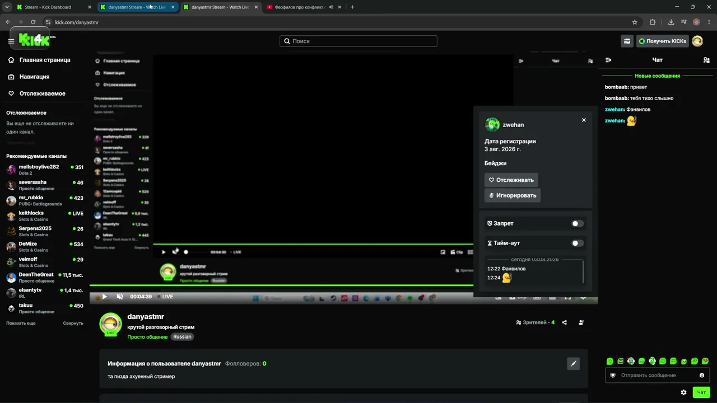Viewport: 717px width, 403px height.
Task: Open the Chrome profile avatar
Action: click(696, 22)
